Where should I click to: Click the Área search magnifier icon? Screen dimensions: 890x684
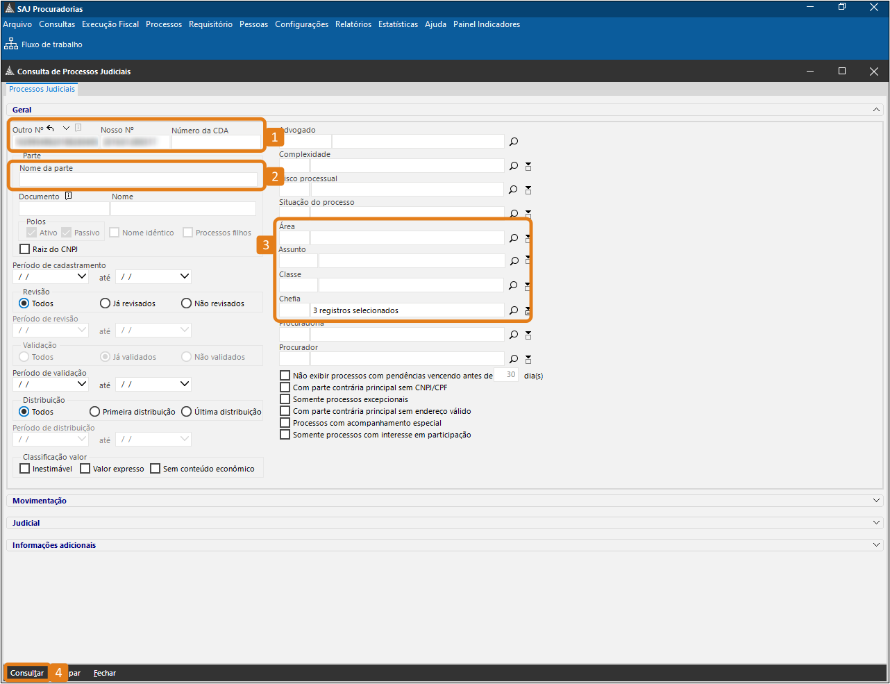514,238
